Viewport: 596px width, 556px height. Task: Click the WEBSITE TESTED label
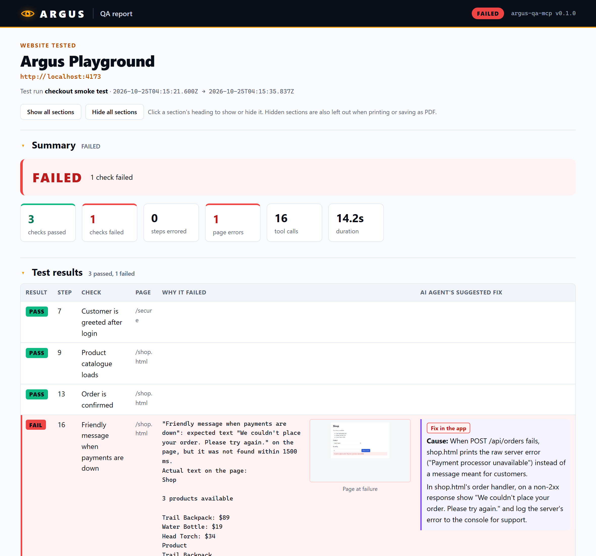coord(48,45)
